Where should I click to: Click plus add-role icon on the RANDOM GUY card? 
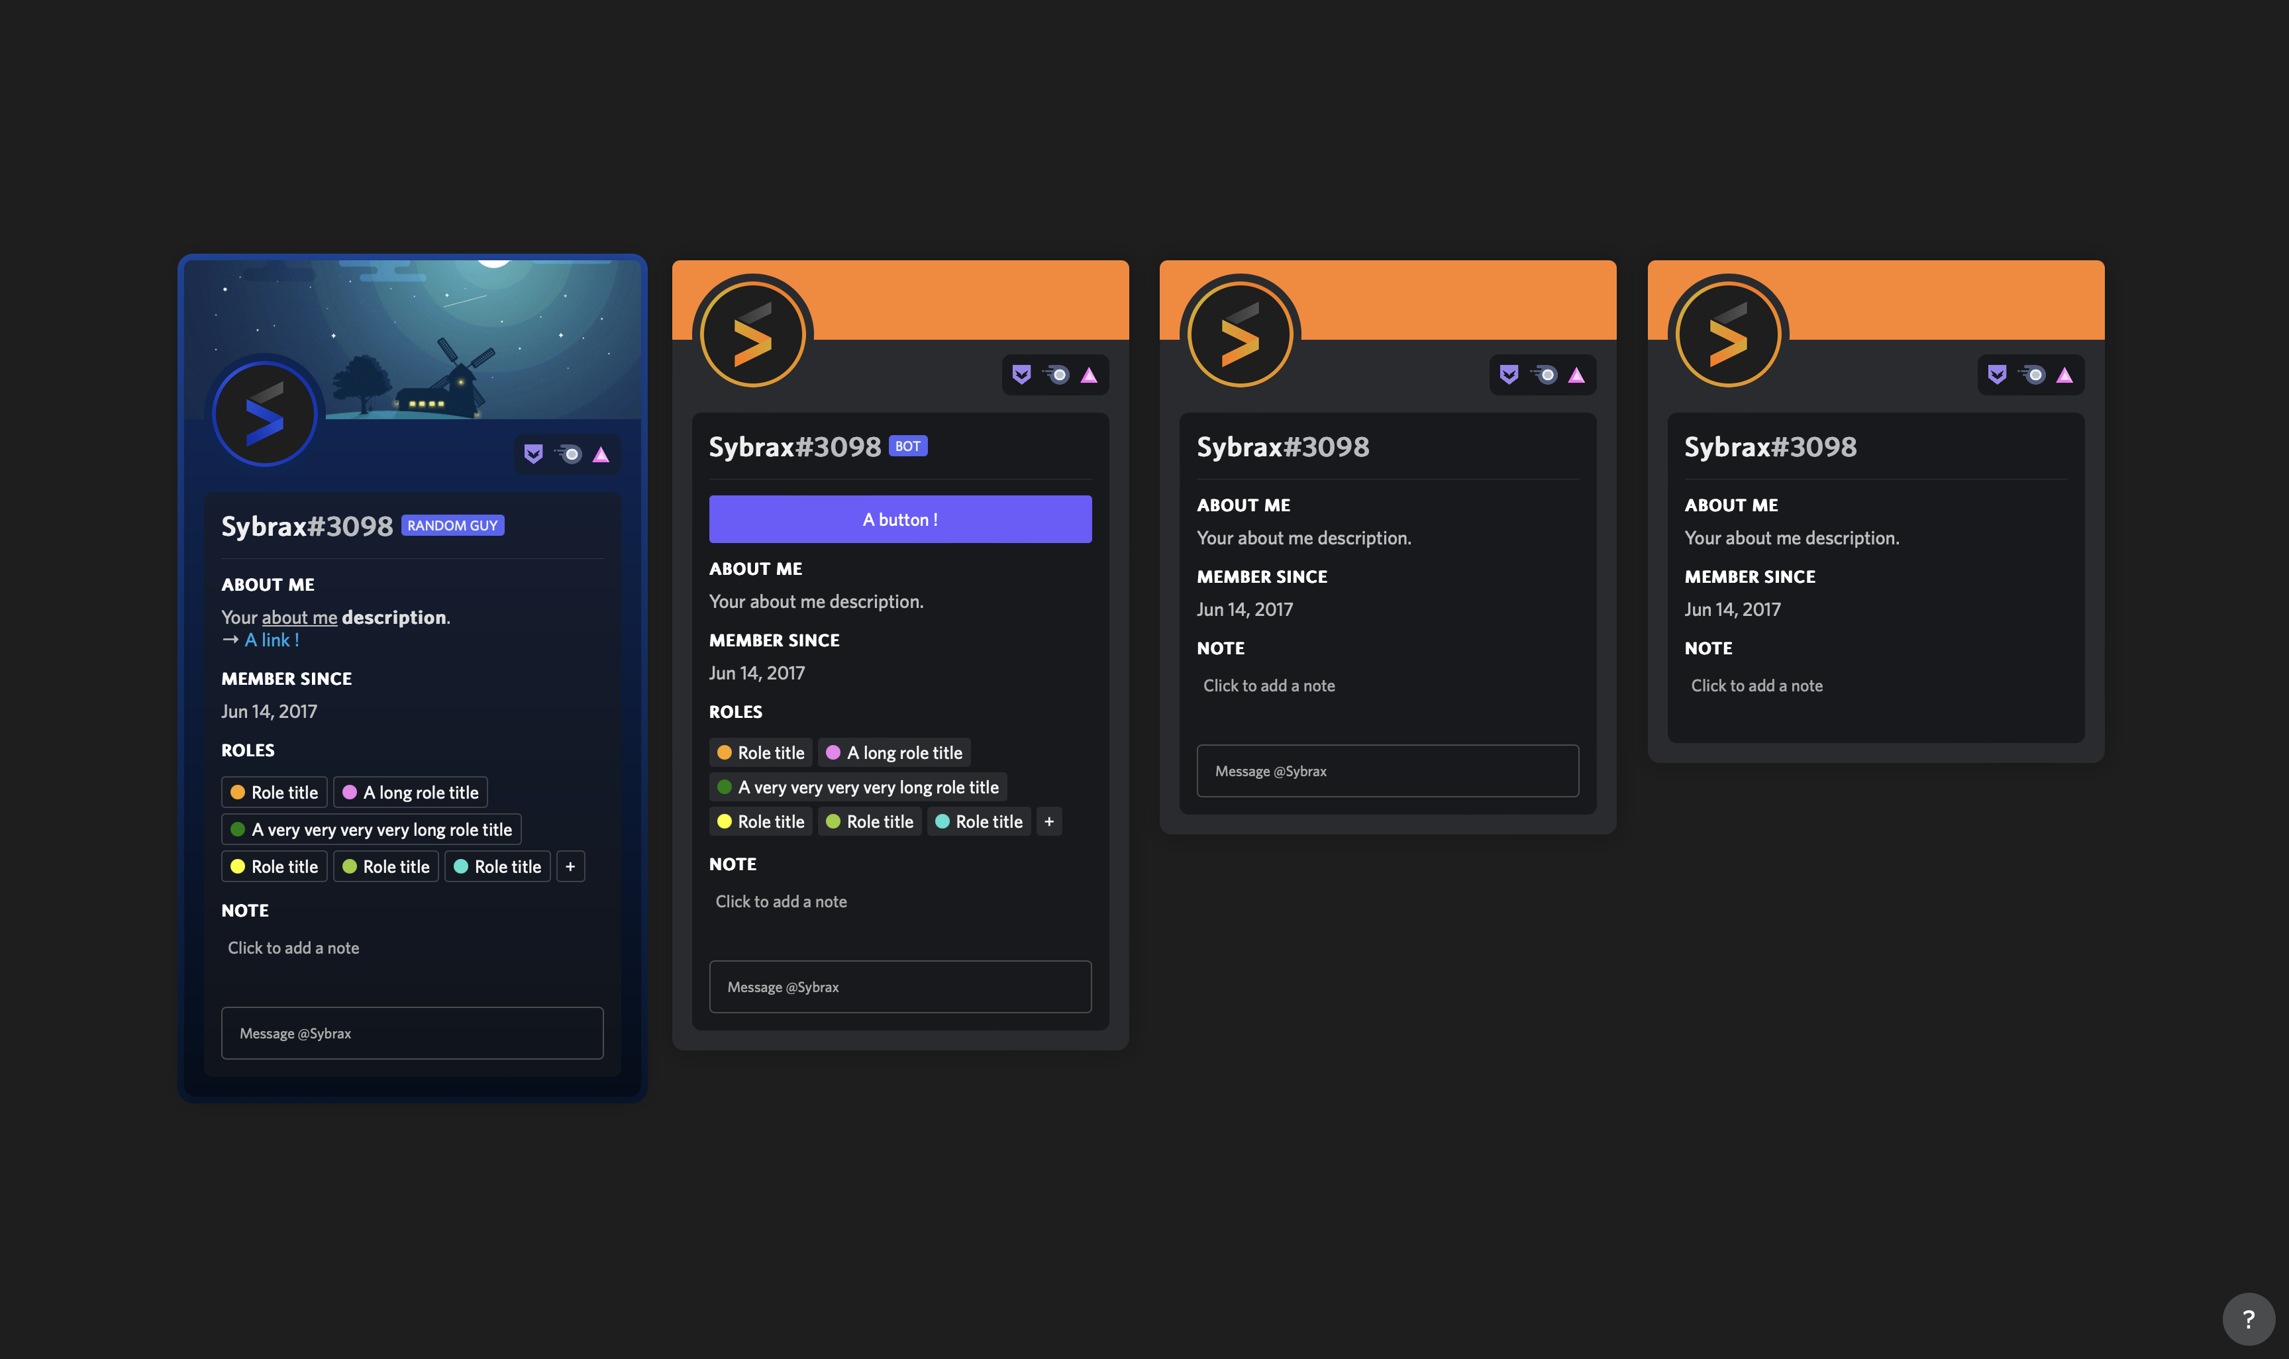[x=570, y=866]
